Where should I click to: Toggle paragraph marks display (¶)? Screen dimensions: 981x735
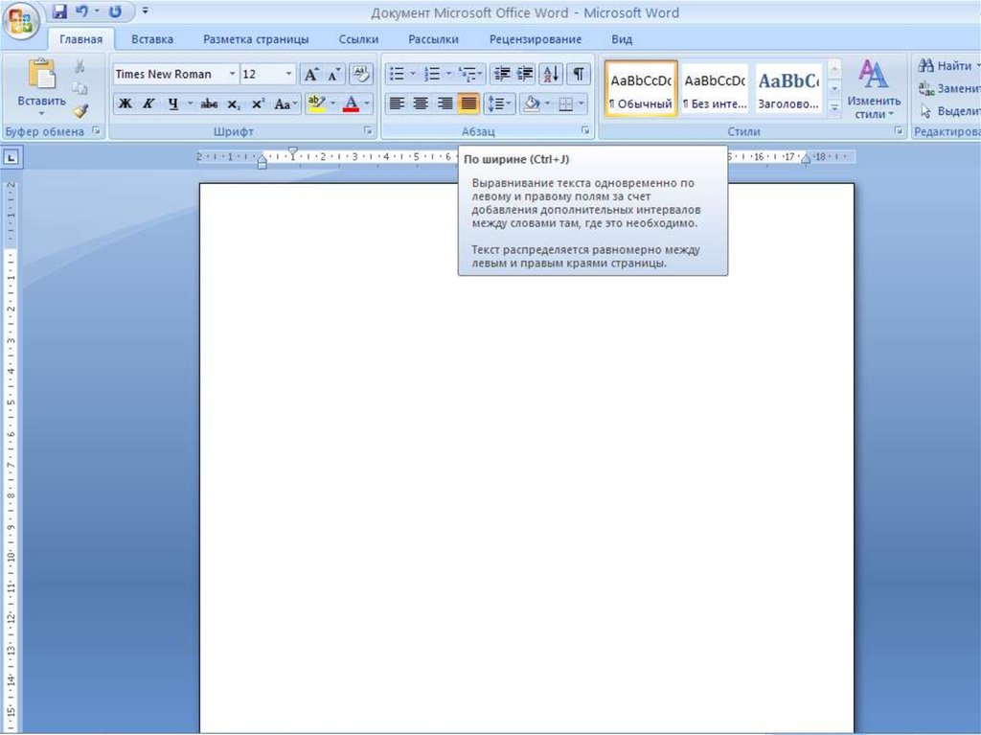[579, 74]
